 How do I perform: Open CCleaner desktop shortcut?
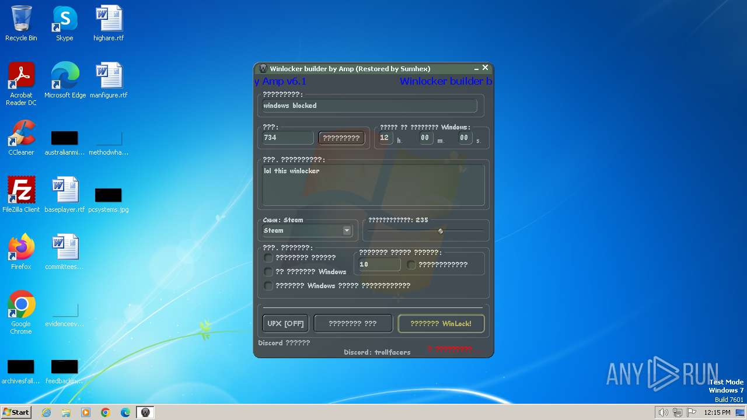(x=21, y=138)
